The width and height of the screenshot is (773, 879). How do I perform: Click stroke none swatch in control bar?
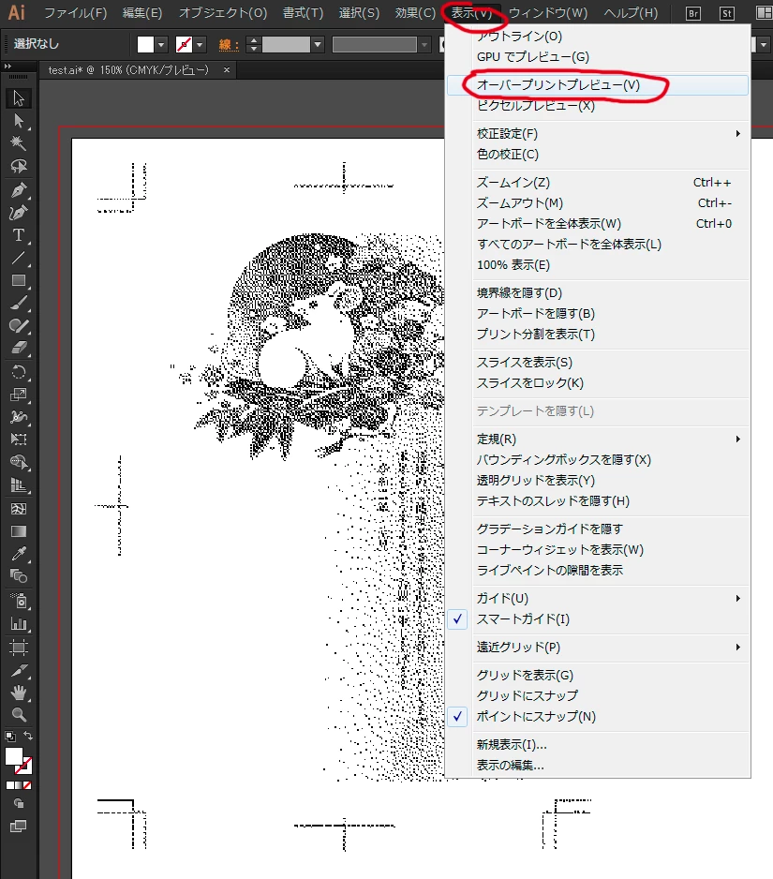pyautogui.click(x=184, y=44)
